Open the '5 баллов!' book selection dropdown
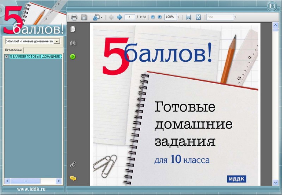Image resolution: width=282 pixels, height=195 pixels. pyautogui.click(x=57, y=41)
